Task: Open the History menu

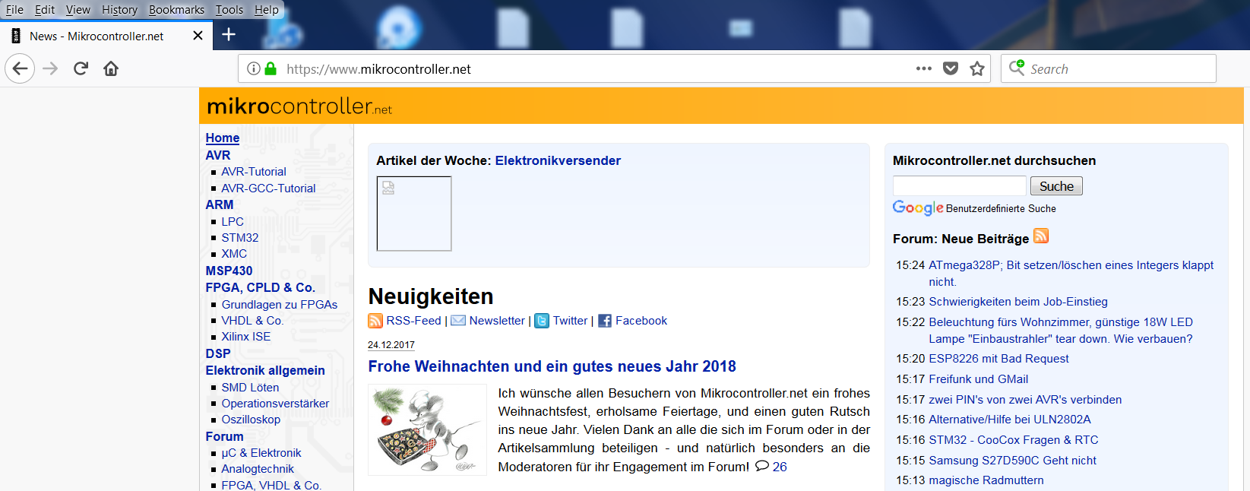Action: coord(119,10)
